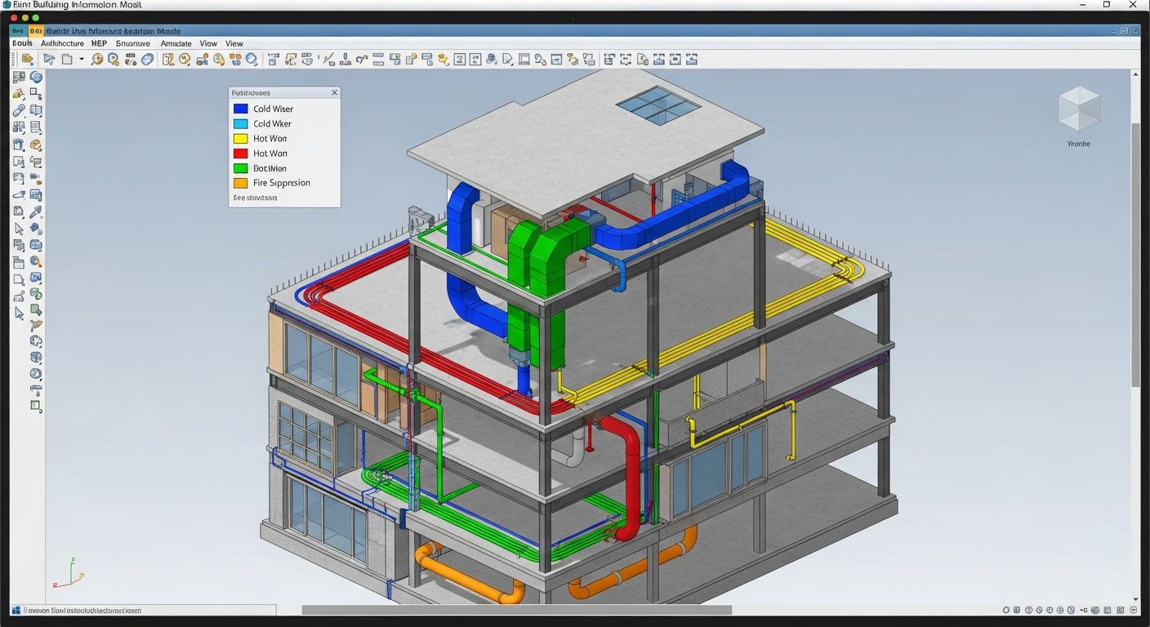This screenshot has height=627, width=1150.
Task: Select the arrow pointer in left tool palette
Action: tap(20, 229)
